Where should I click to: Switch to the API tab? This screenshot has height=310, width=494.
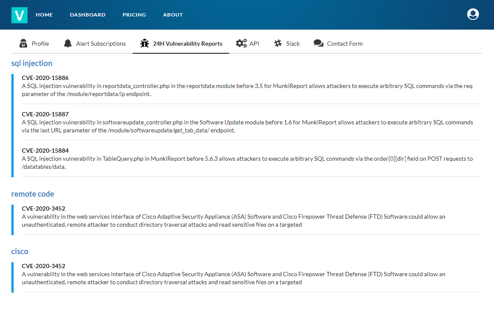247,44
